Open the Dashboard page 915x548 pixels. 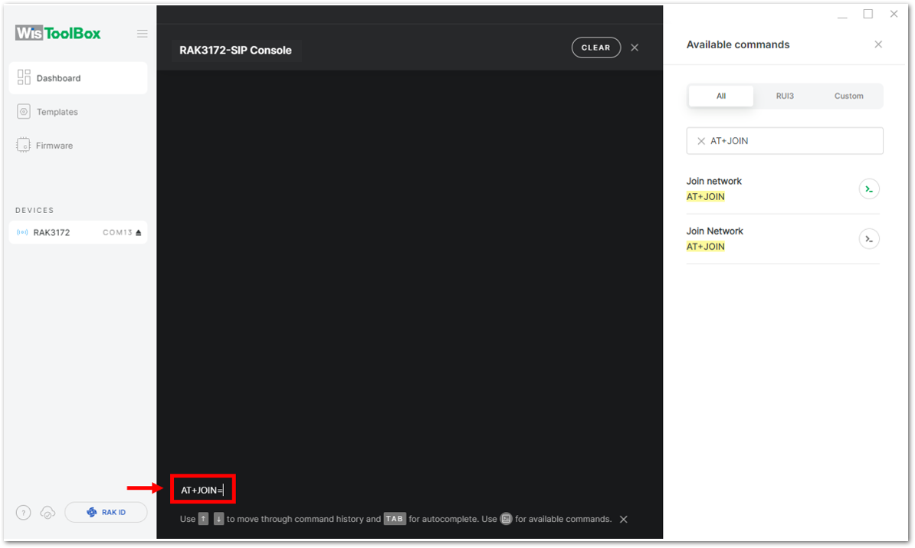78,77
